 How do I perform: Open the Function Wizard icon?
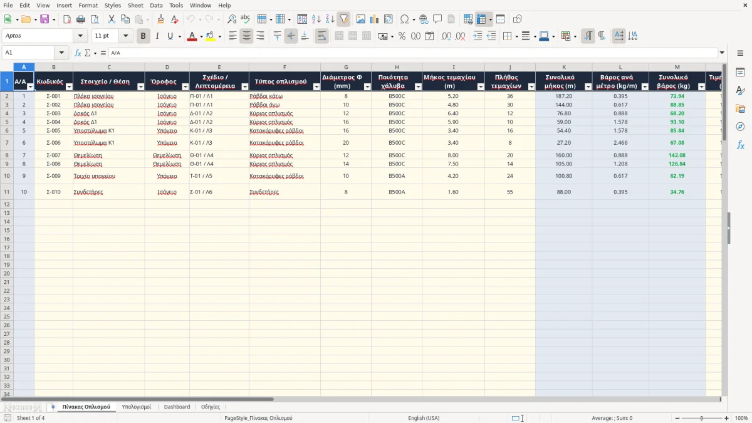78,53
